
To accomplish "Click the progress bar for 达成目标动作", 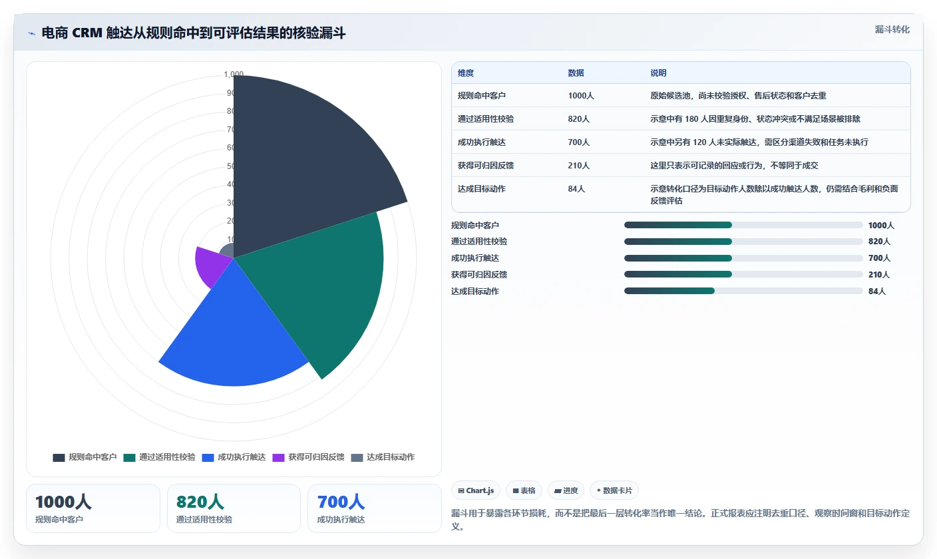I will pos(743,291).
